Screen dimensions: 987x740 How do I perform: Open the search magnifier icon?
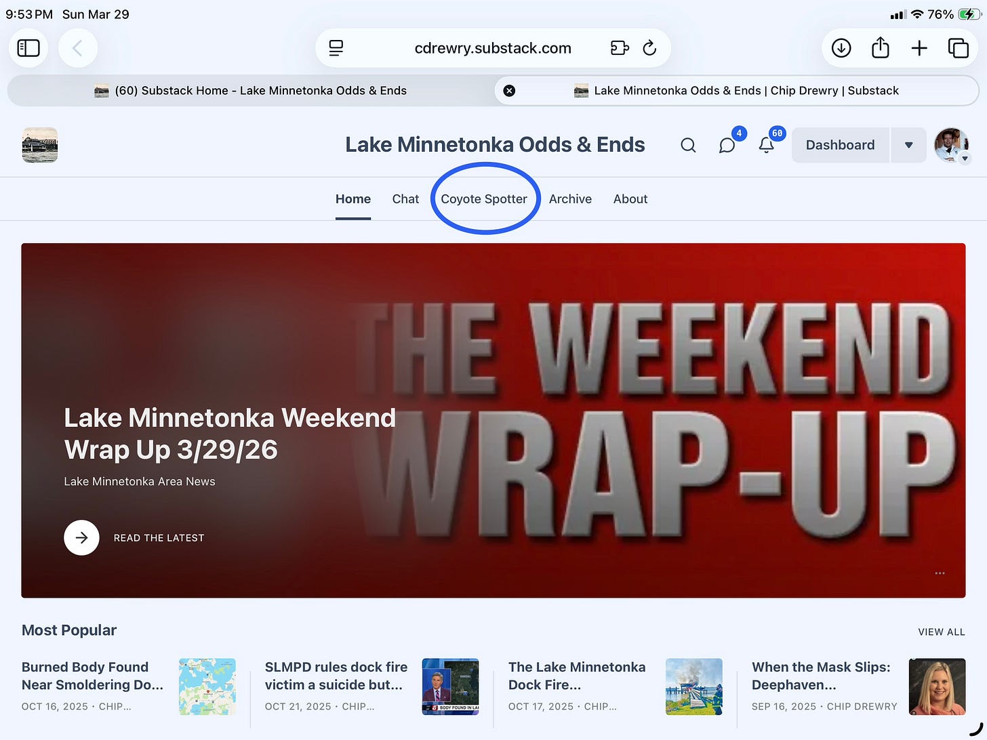coord(688,145)
